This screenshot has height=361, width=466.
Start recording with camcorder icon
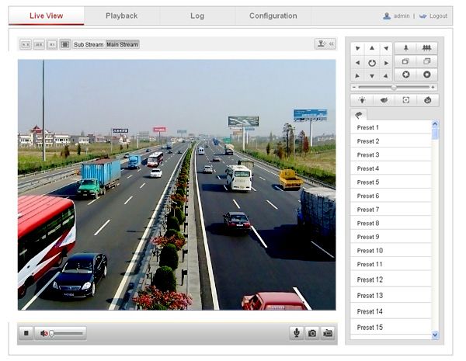[328, 333]
